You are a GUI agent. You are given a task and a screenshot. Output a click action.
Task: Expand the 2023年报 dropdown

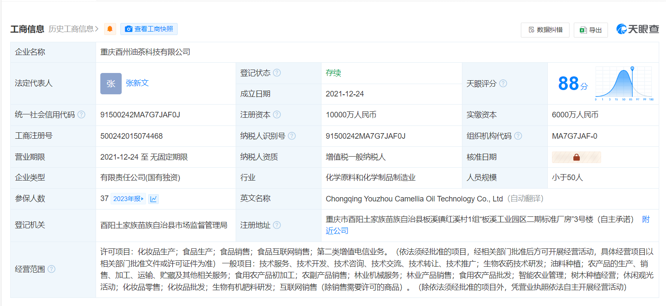point(128,199)
